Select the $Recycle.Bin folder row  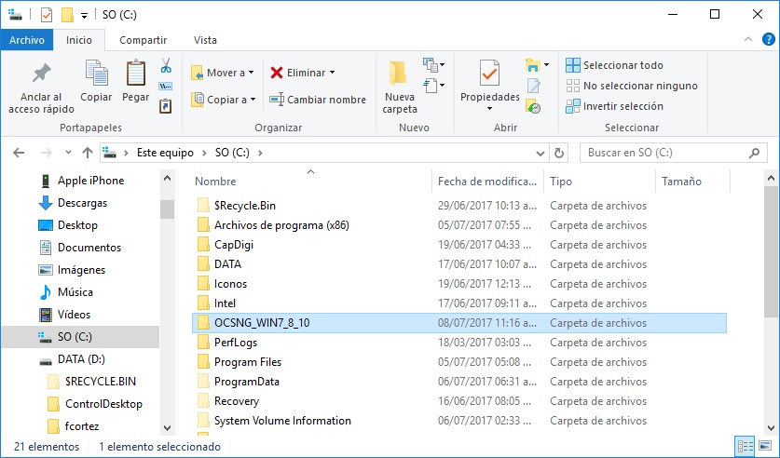(x=459, y=205)
